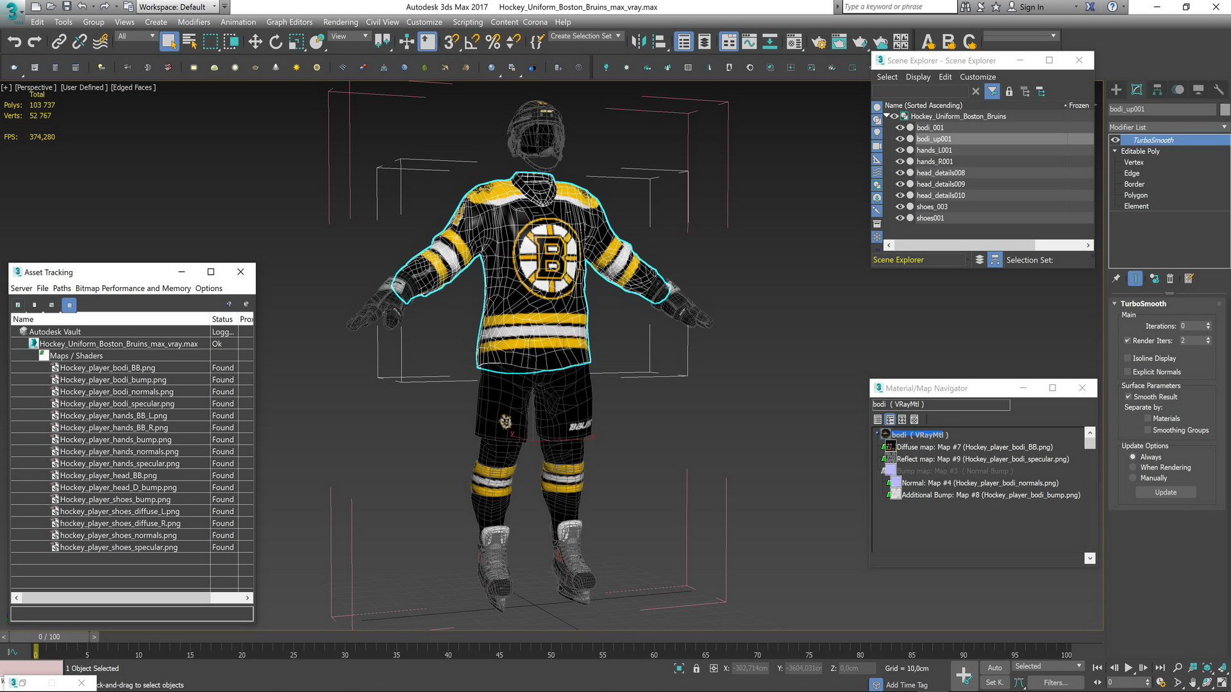Click the time slider showing 0 / 100
This screenshot has width=1231, height=692.
click(x=49, y=637)
